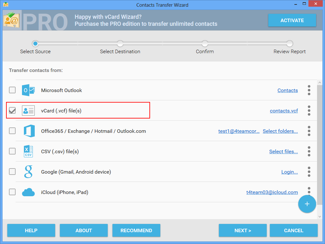This screenshot has width=325, height=244.
Task: Maximize the Contacts Transfer Wizard window
Action: point(304,4)
